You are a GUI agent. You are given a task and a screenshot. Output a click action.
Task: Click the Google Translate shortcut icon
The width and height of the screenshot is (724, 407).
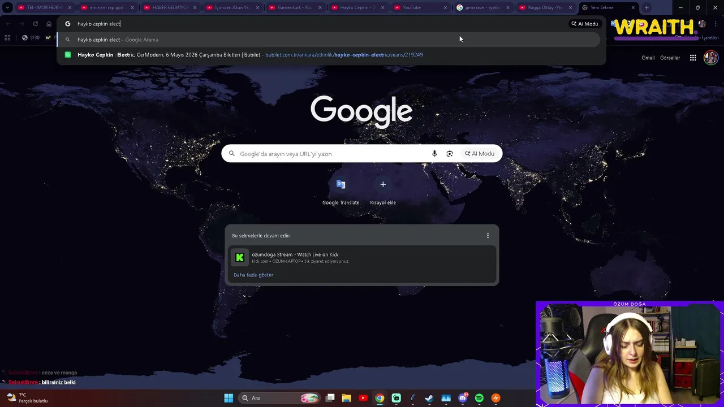341,184
